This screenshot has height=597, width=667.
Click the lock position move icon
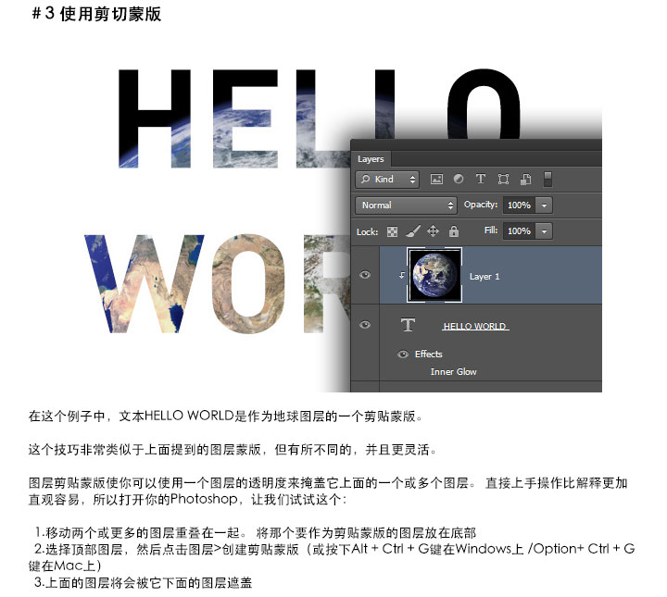(433, 231)
